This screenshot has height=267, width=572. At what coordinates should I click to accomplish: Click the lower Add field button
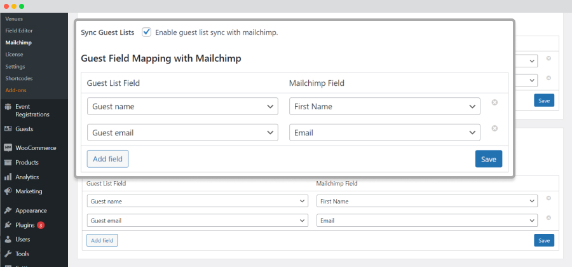point(102,240)
